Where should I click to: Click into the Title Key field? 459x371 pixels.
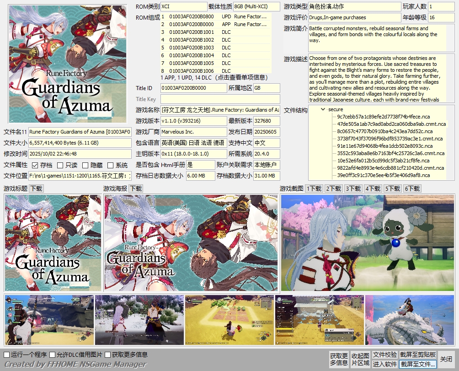pyautogui.click(x=220, y=99)
